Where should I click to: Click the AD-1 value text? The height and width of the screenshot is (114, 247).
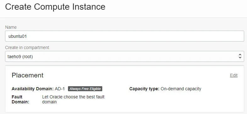pyautogui.click(x=60, y=89)
